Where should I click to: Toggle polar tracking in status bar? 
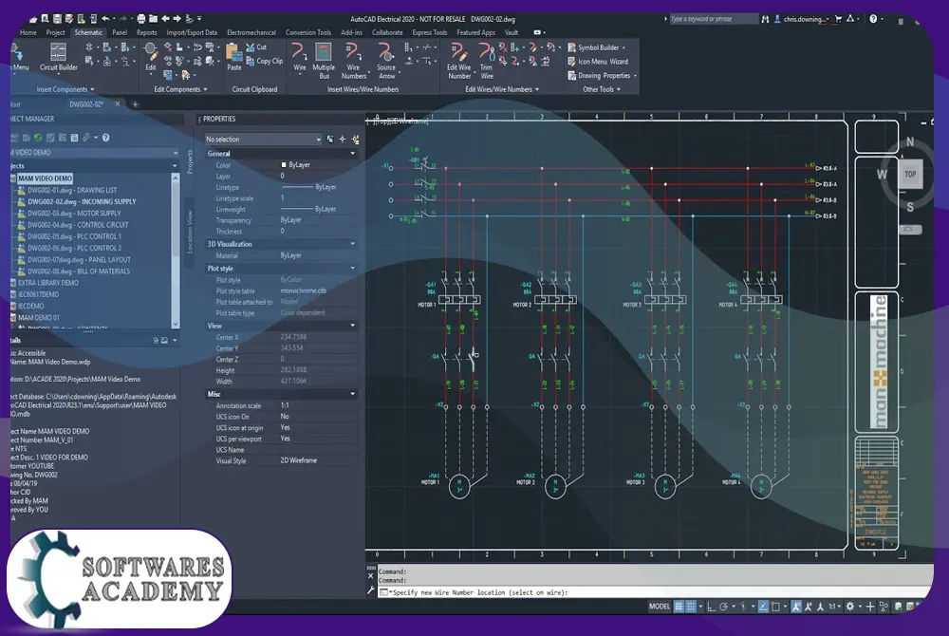tap(723, 607)
